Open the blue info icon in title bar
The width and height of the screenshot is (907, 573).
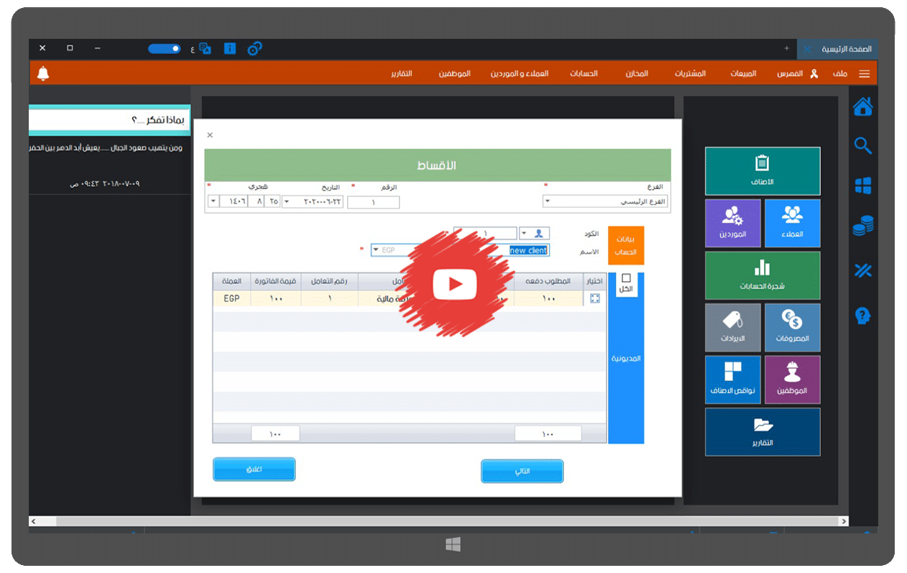(x=230, y=49)
